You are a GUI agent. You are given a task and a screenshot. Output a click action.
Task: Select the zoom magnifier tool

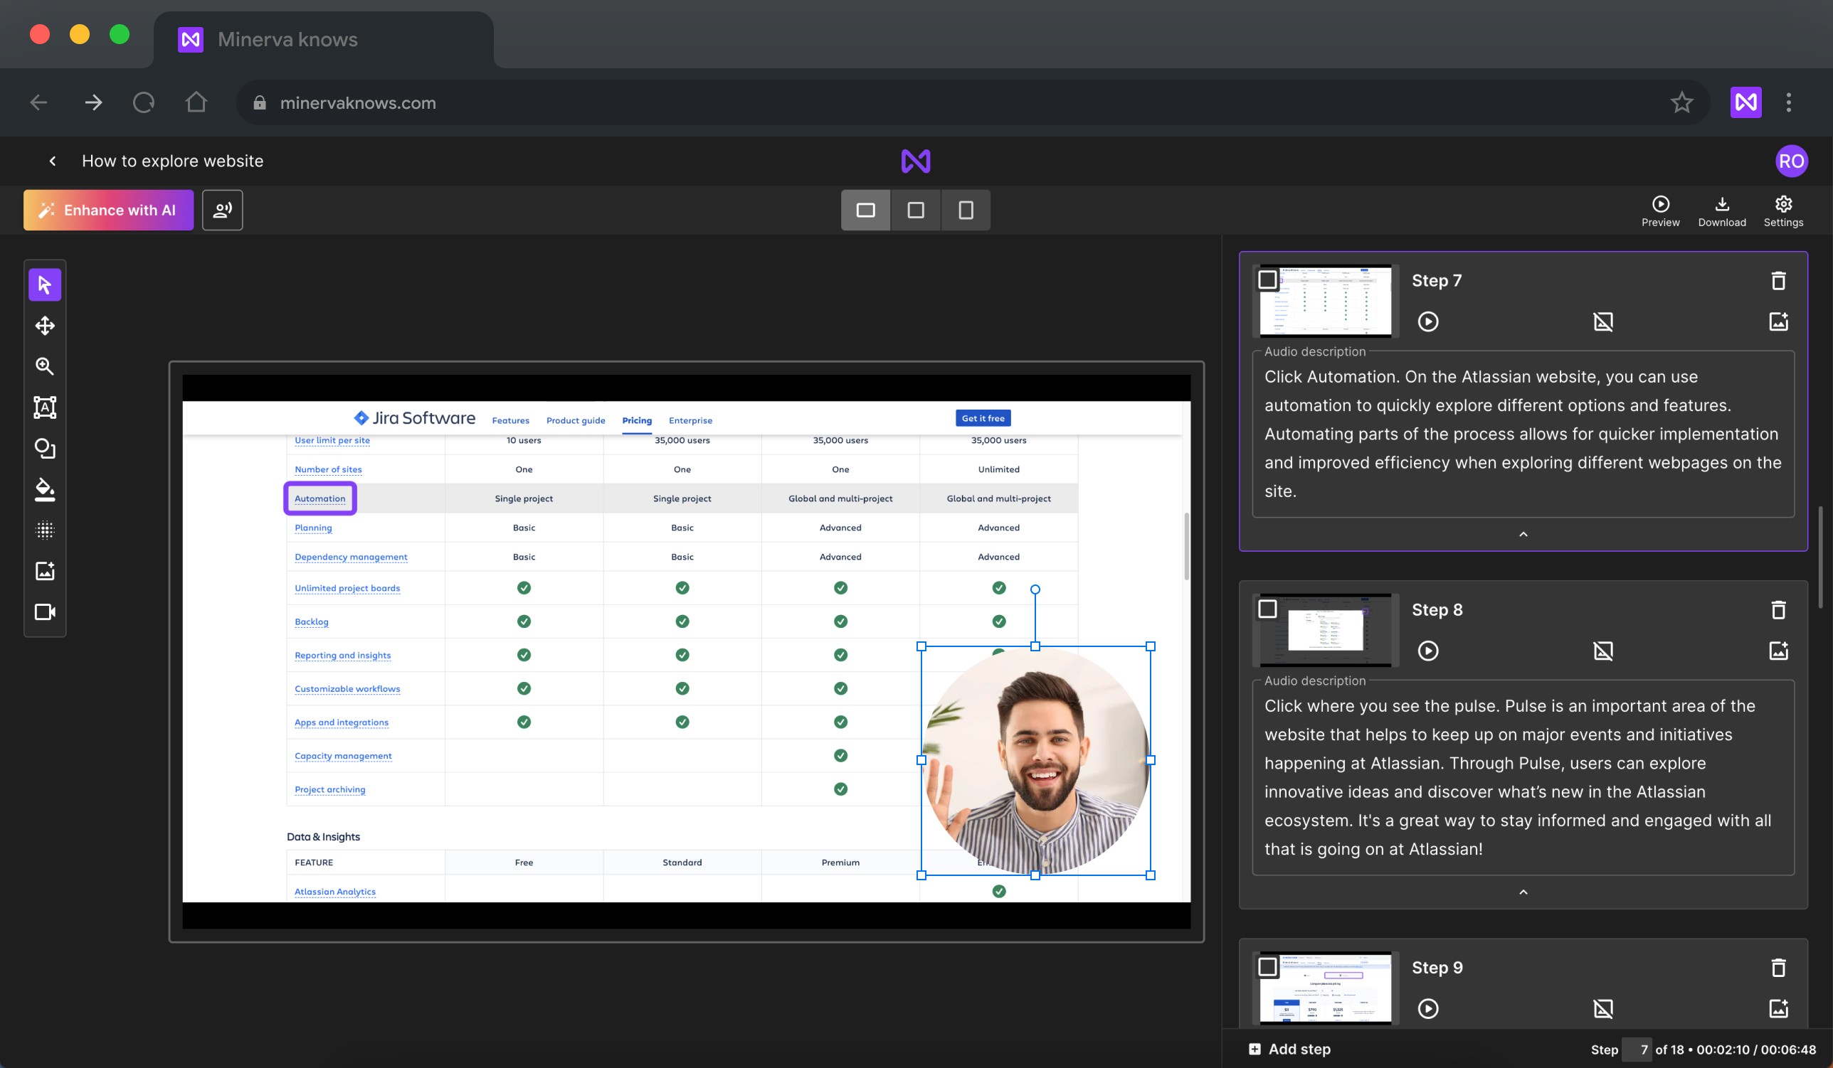tap(44, 365)
